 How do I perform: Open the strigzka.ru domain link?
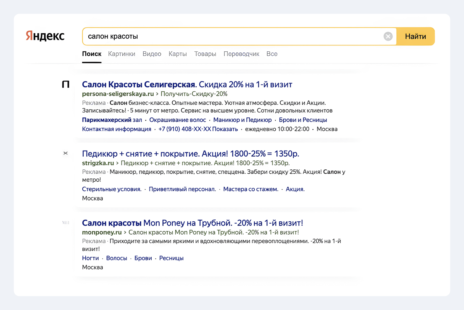[x=98, y=163]
